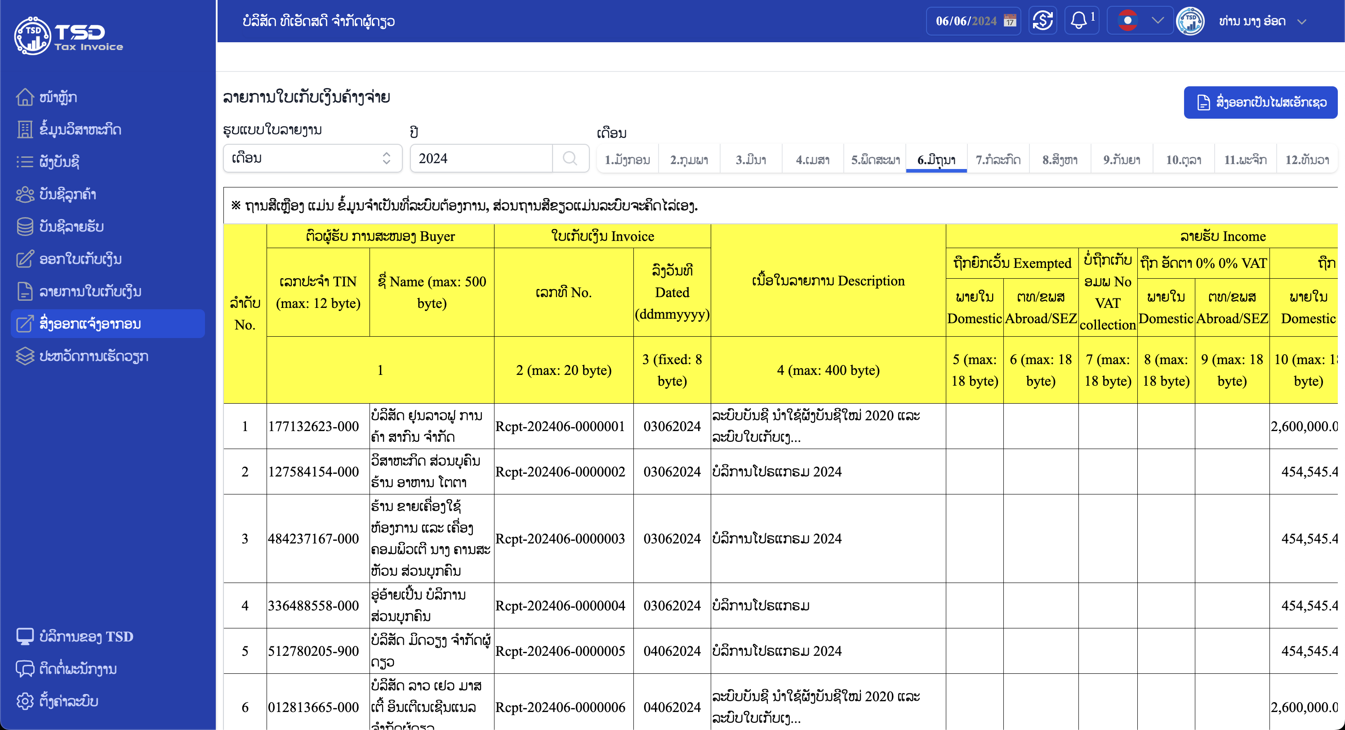Click invoice number Rcpt-202406-0000002
1345x730 pixels.
(x=560, y=472)
